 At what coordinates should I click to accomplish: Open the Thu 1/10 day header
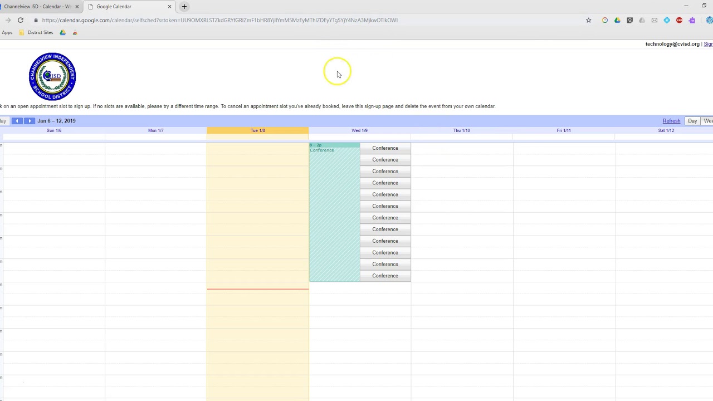click(461, 130)
